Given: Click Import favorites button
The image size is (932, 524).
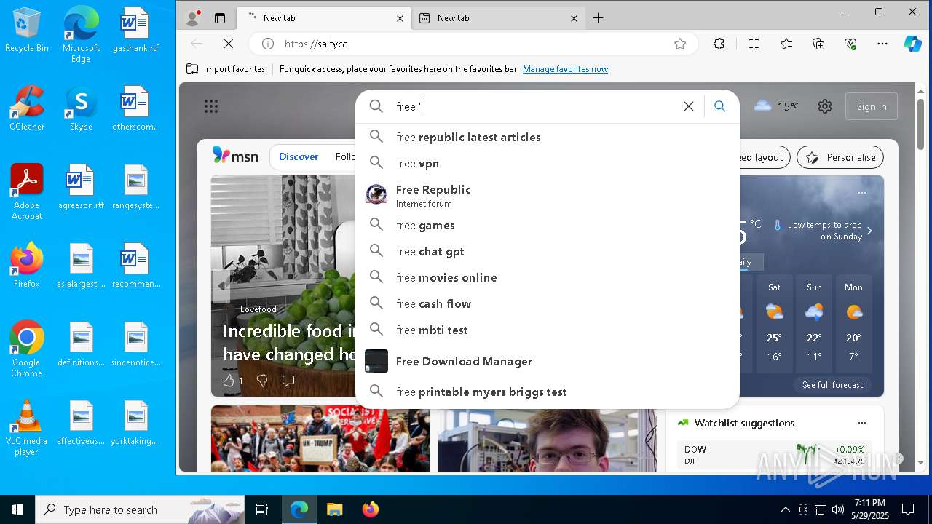Looking at the screenshot, I should point(226,69).
